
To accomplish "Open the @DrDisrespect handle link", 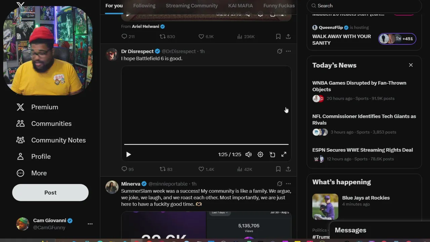I will 179,51.
